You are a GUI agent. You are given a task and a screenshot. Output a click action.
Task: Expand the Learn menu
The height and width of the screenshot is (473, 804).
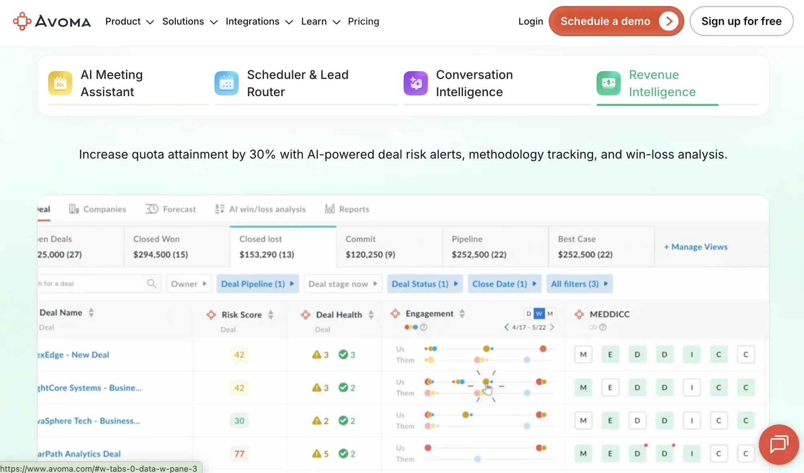(x=321, y=21)
